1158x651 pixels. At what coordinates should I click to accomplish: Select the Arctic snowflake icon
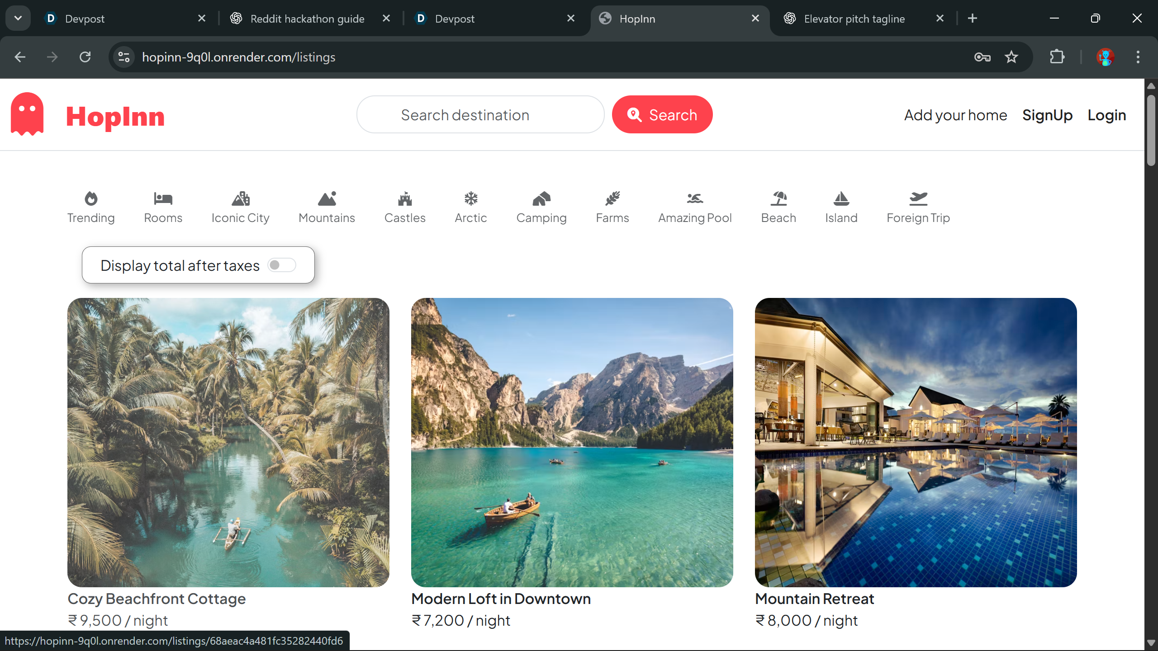[x=471, y=198]
